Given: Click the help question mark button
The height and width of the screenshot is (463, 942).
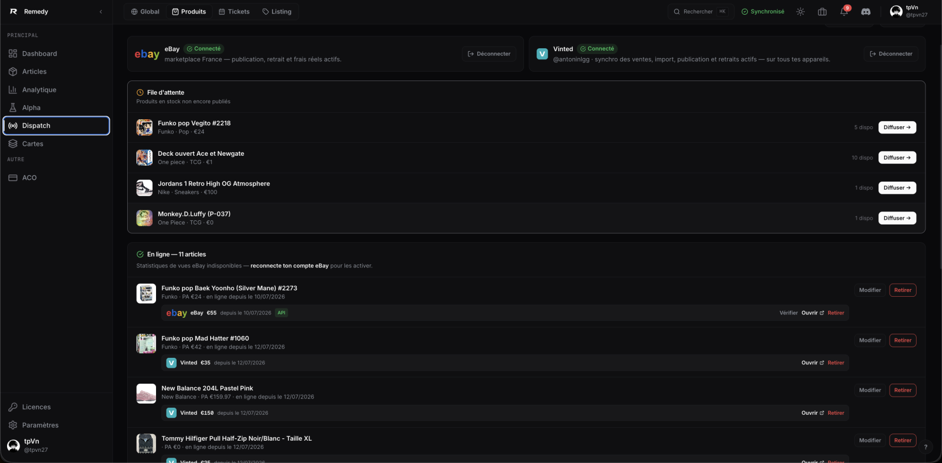Looking at the screenshot, I should click(x=926, y=447).
